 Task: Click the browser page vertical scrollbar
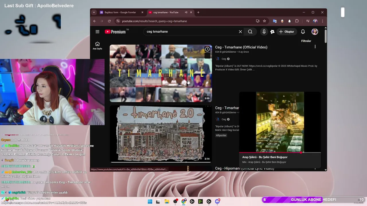pos(325,36)
